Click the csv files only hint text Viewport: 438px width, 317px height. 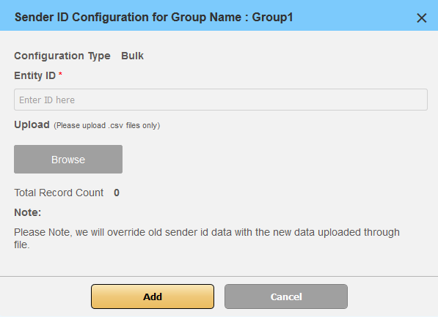106,125
